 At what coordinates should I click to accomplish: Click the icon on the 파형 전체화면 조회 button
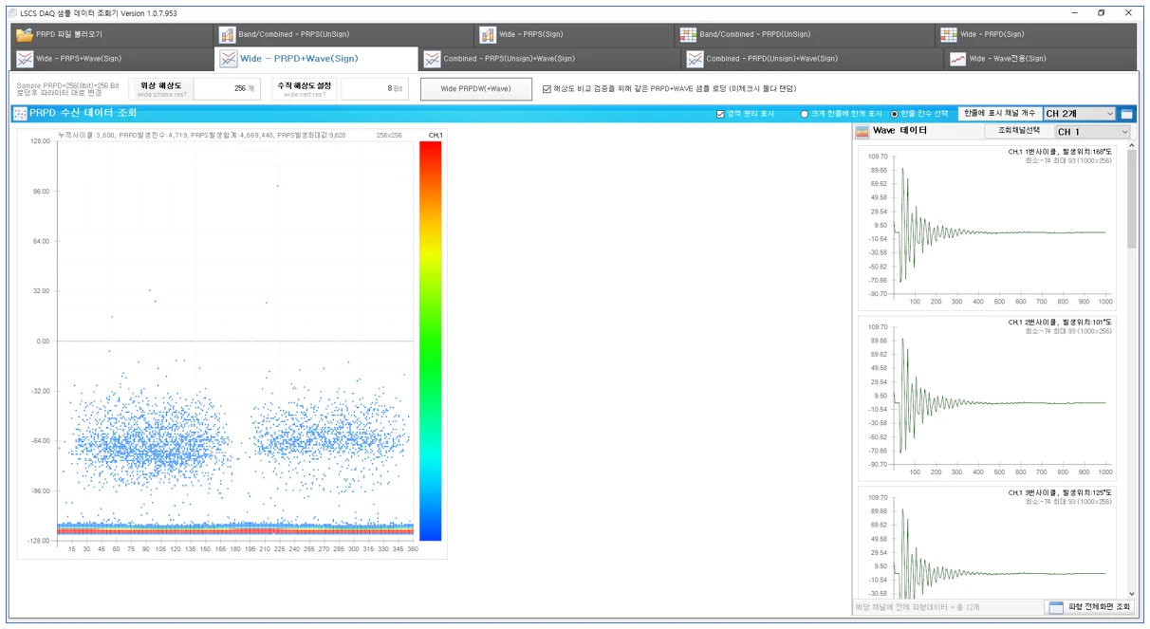coord(1056,607)
